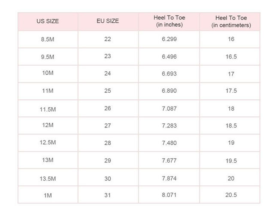This screenshot has width=279, height=216.
Task: Click the EU SIZE column header
Action: pos(108,21)
